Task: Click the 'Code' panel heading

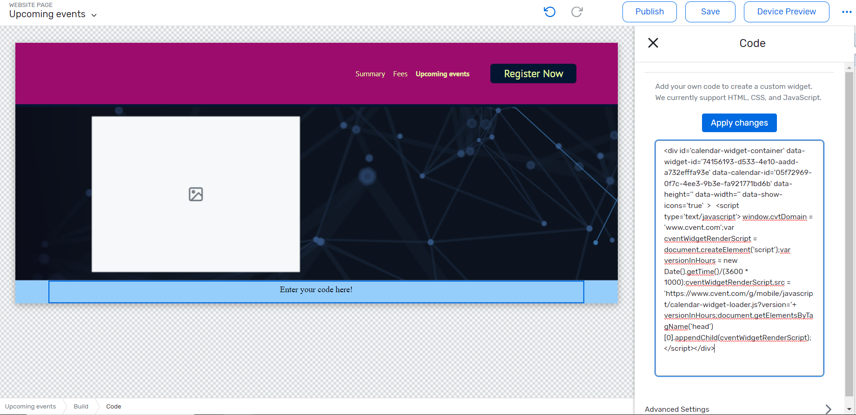Action: [752, 43]
